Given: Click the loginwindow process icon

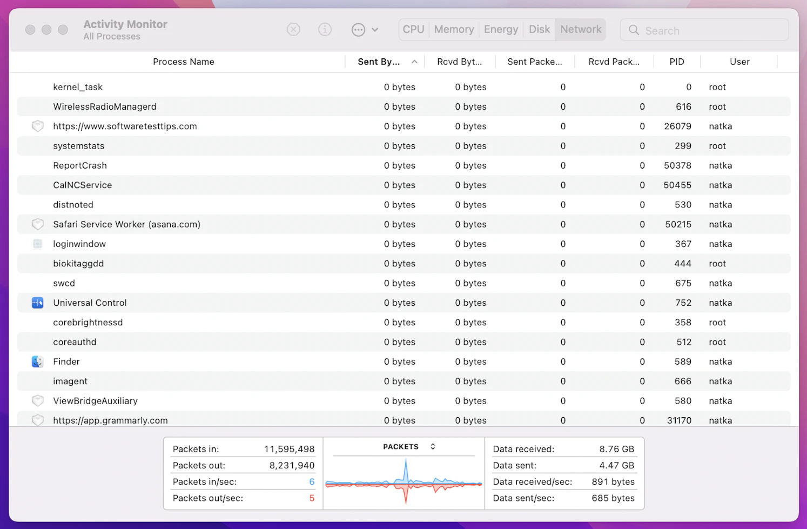Looking at the screenshot, I should tap(37, 244).
